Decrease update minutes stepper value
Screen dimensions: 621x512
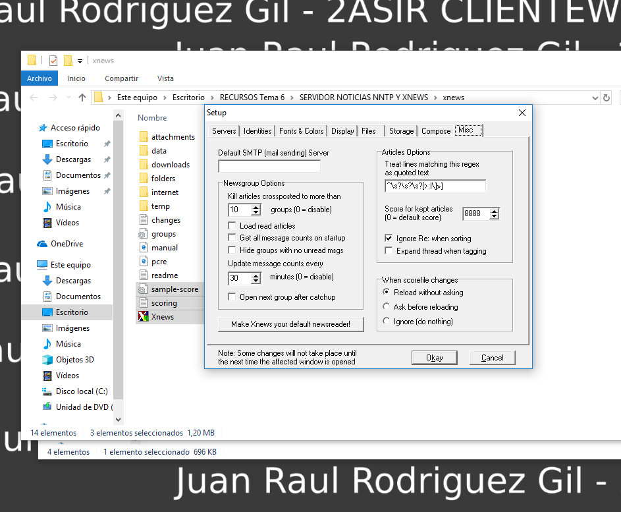pos(256,281)
